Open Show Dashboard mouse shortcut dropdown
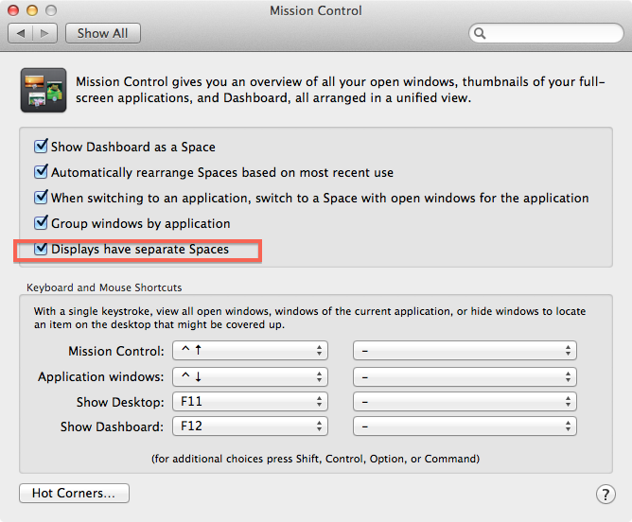632x522 pixels. pyautogui.click(x=465, y=426)
